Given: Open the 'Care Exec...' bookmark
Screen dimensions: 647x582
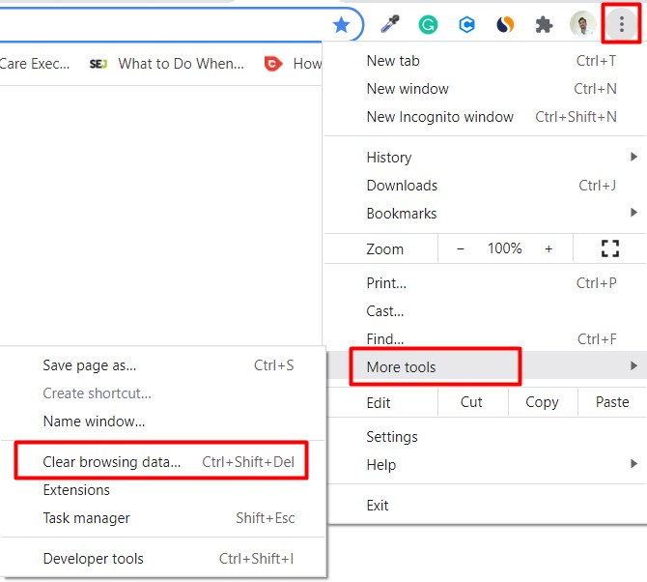Looking at the screenshot, I should tap(35, 64).
